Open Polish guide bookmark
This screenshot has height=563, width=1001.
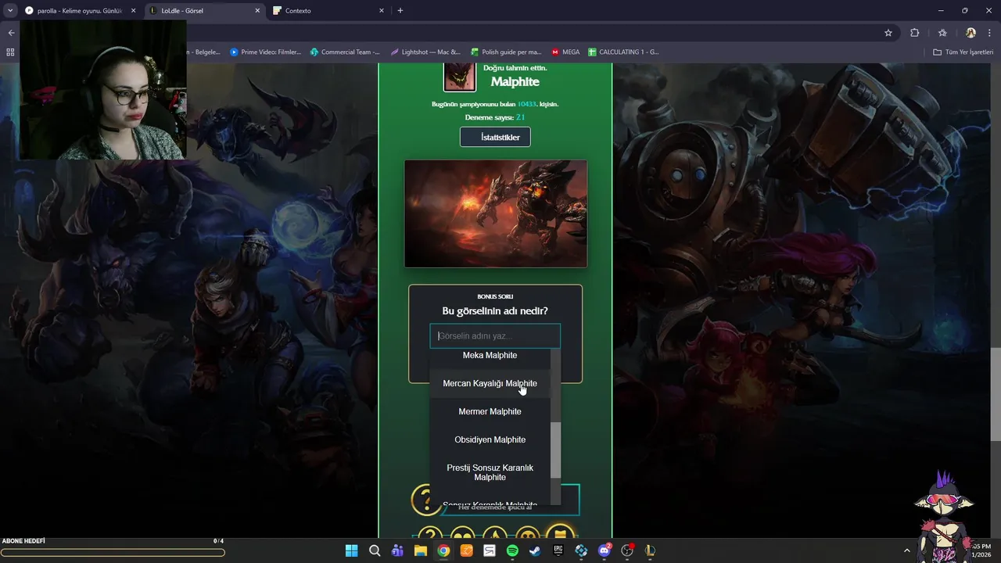click(x=506, y=52)
